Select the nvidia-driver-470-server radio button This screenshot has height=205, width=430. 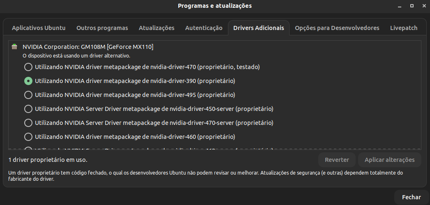click(x=28, y=123)
